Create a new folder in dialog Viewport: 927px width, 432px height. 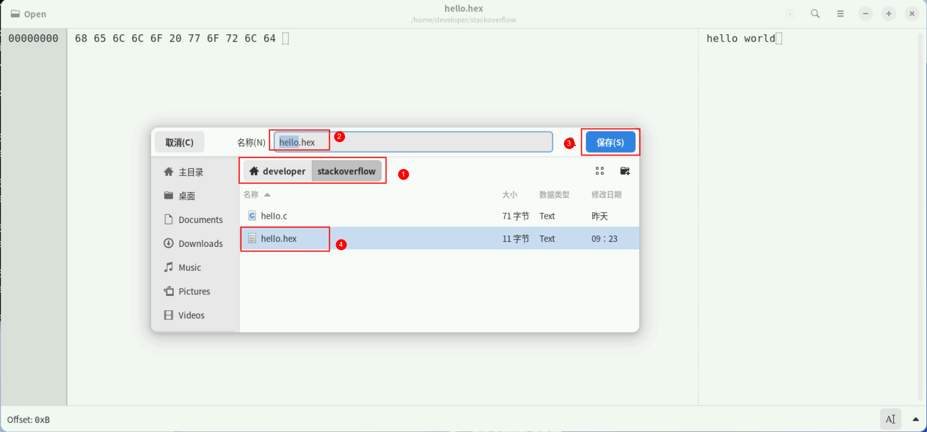(625, 171)
